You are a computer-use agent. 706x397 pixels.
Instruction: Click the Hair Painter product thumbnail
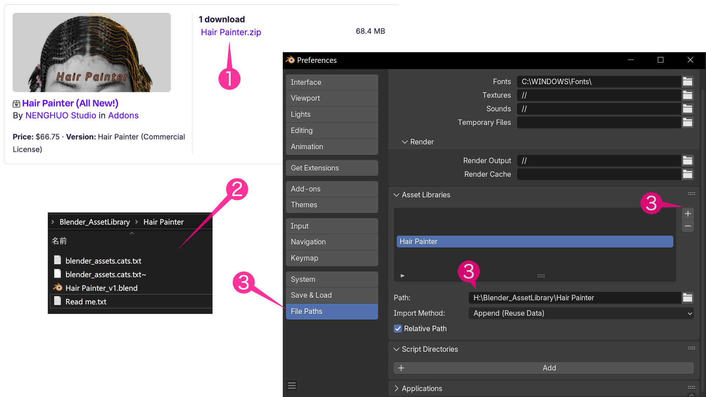92,53
